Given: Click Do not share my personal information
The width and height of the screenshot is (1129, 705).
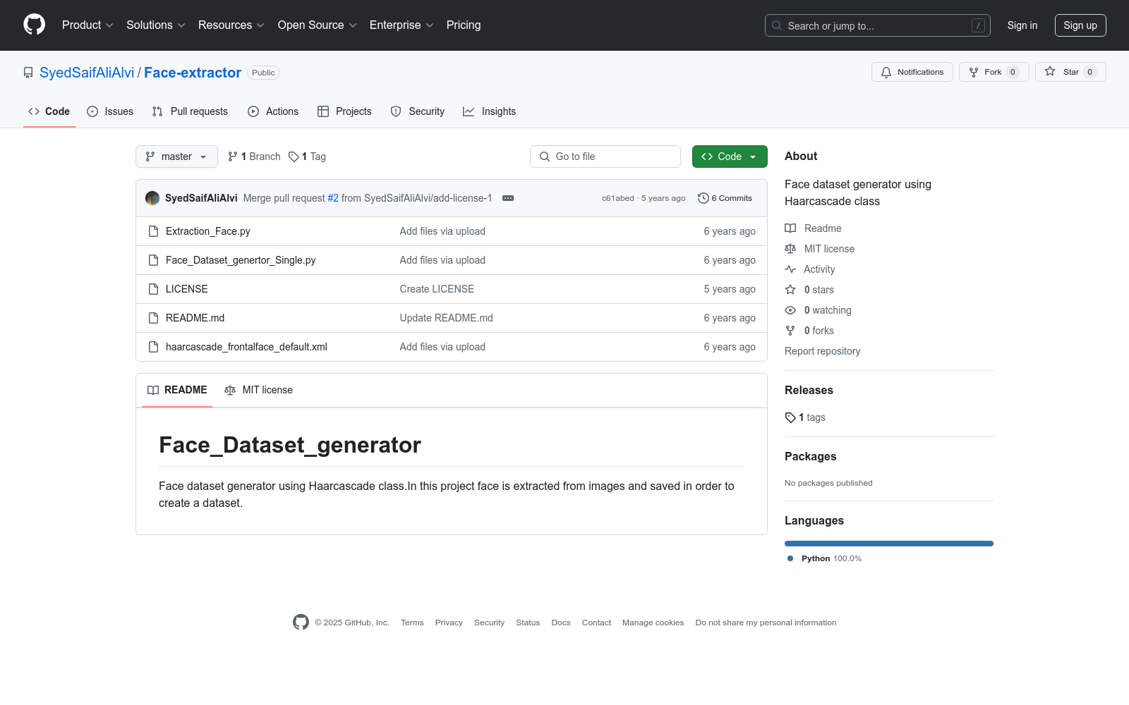Looking at the screenshot, I should tap(766, 623).
